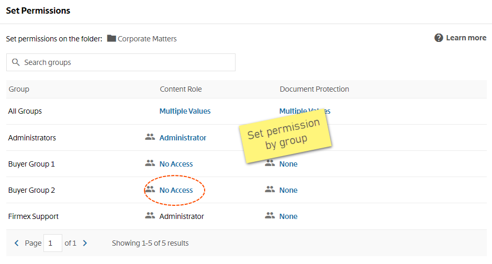Click content role group icon for Buyer Group 1
This screenshot has height=264, width=492.
(150, 163)
